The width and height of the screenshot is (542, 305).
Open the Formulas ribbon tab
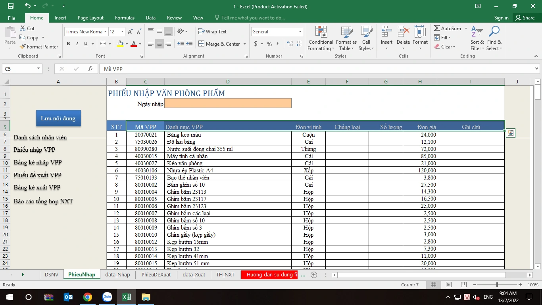[x=125, y=18]
